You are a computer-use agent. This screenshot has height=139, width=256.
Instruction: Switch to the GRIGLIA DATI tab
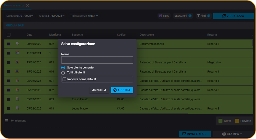15,25
